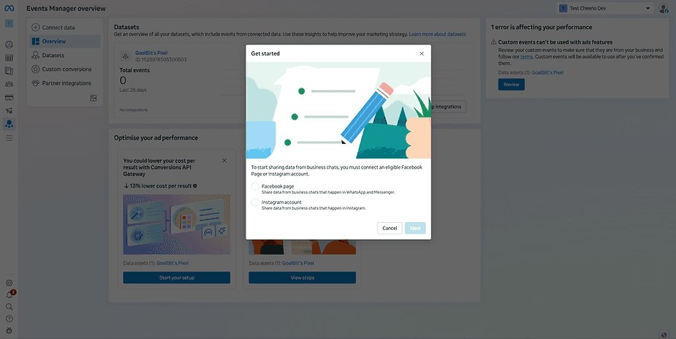Screen dimensions: 676x339
Task: Click the GoalBlit's Pixel dataset icon
Action: tap(126, 56)
